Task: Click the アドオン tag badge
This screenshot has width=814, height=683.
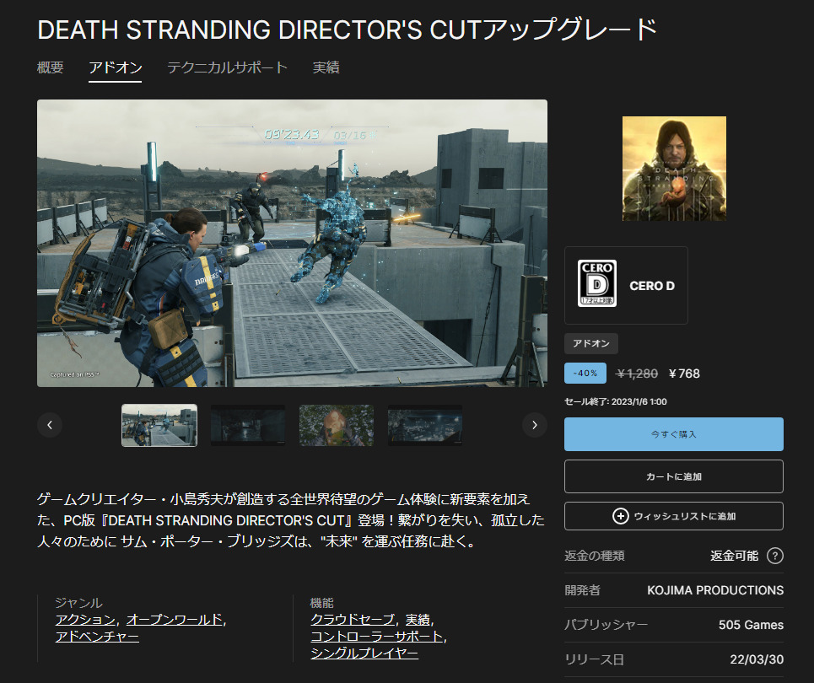Action: tap(591, 343)
